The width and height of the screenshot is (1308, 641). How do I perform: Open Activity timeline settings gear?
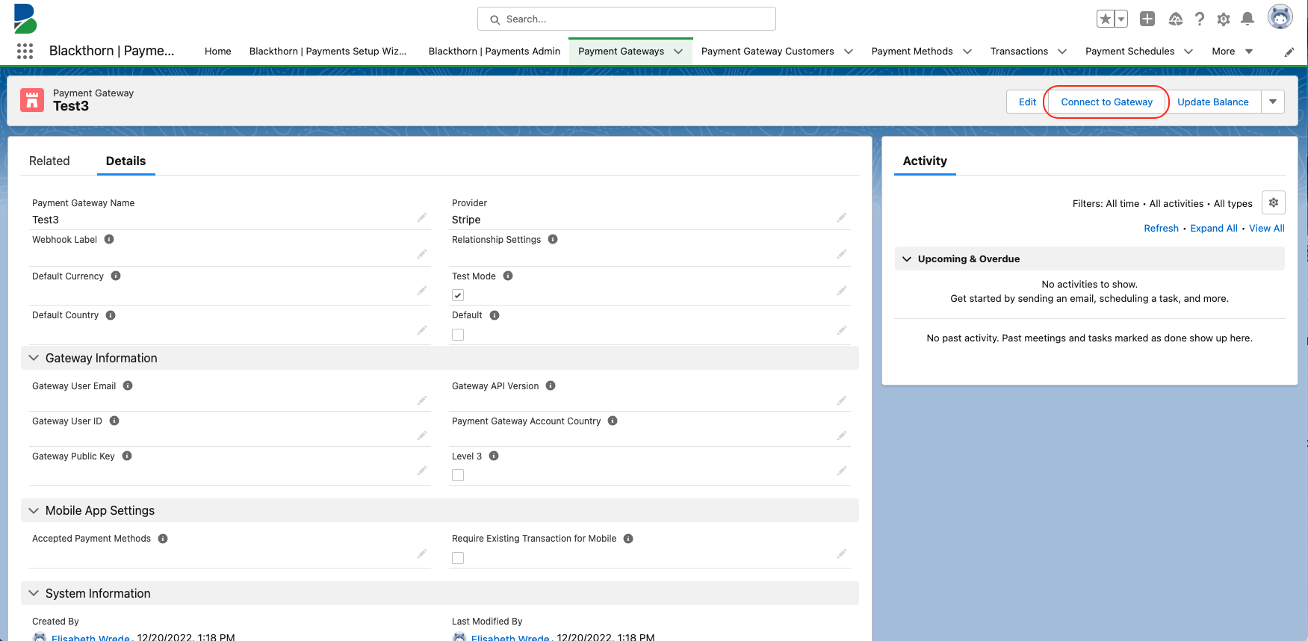coord(1274,202)
